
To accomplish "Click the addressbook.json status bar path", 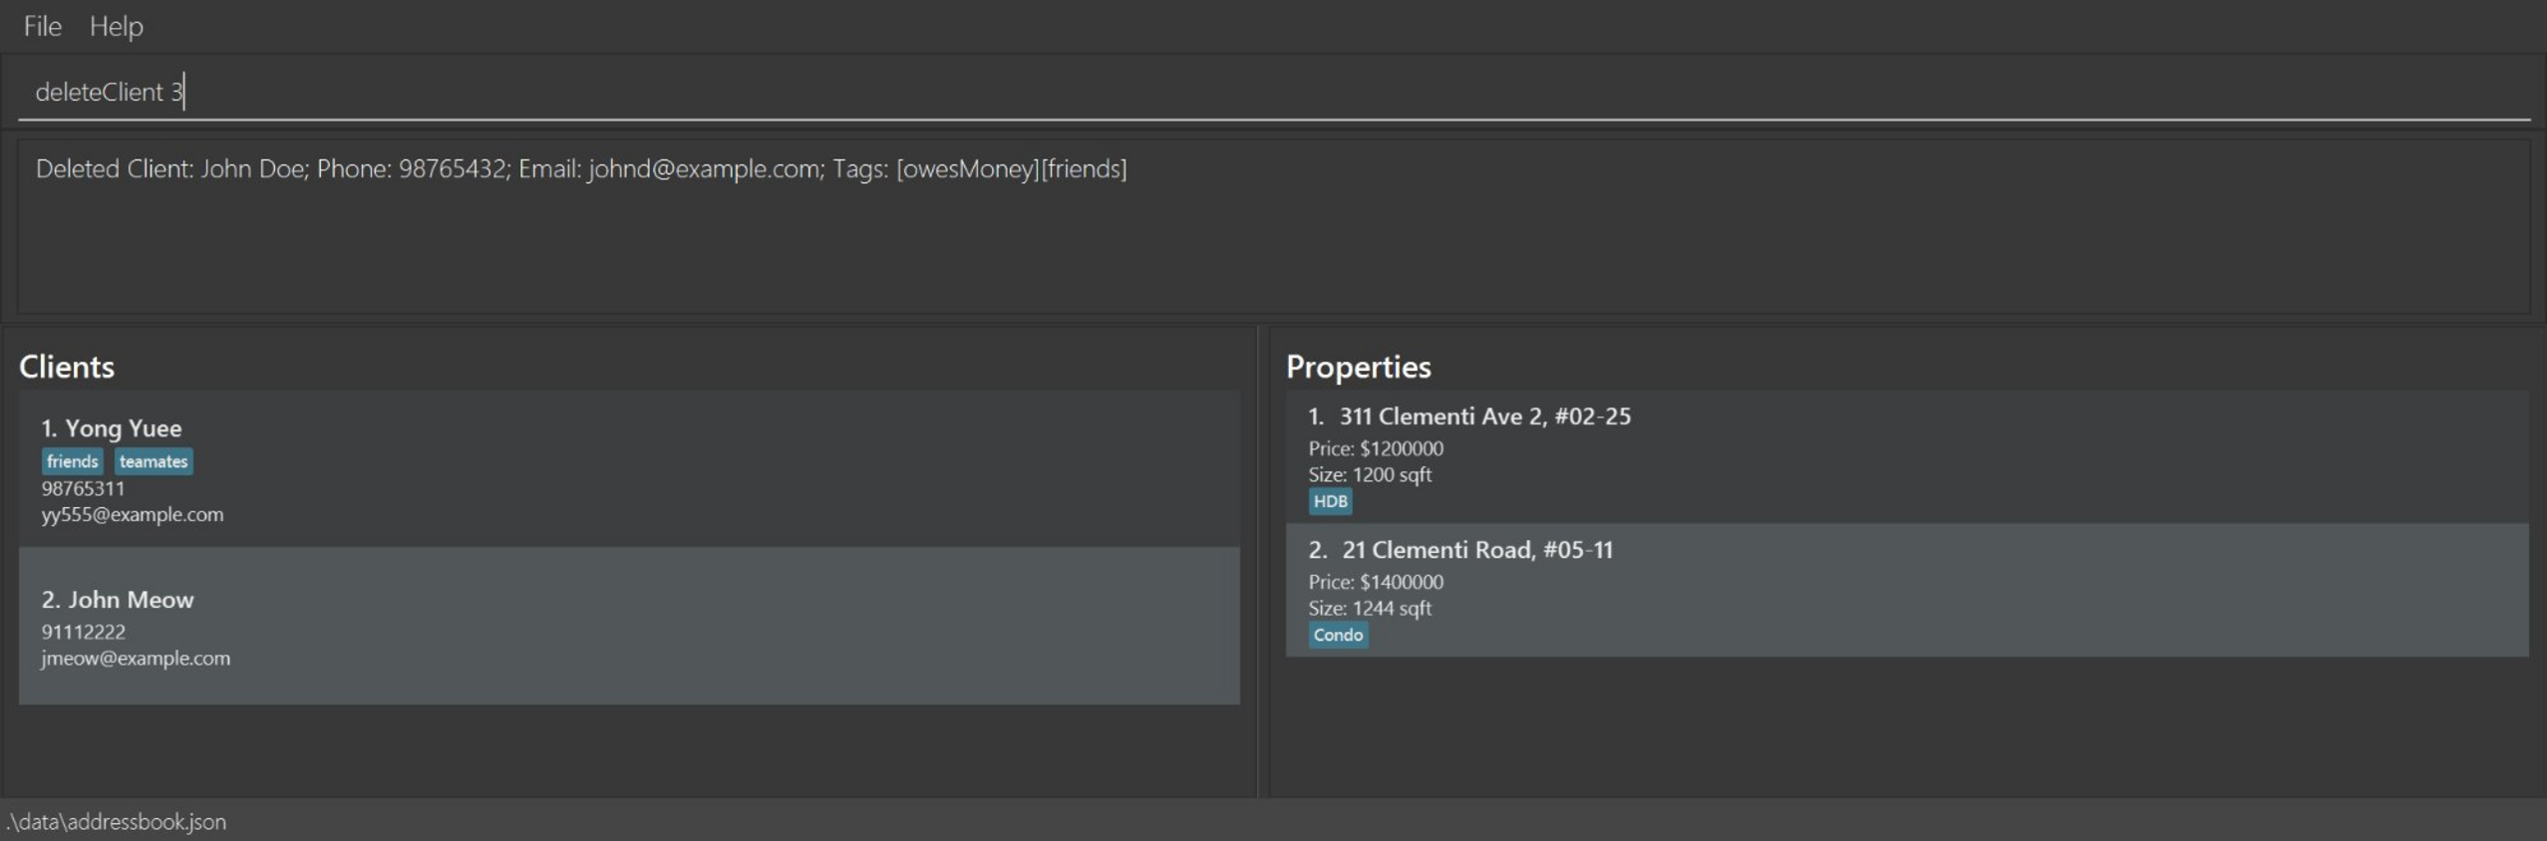I will click(117, 822).
